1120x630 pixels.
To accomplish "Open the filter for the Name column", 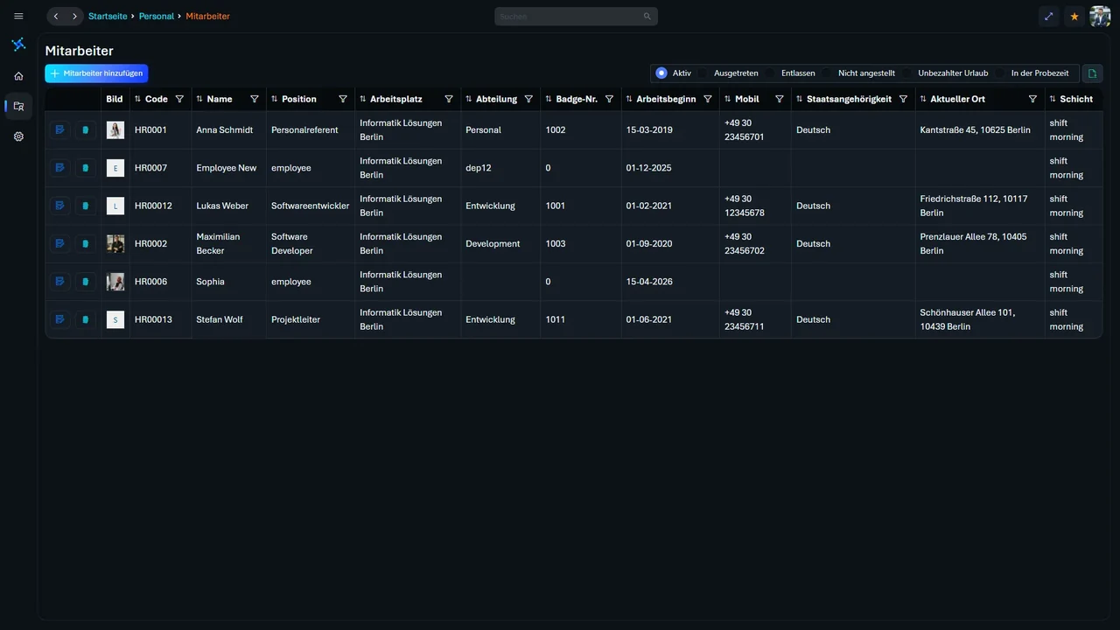I will [x=255, y=99].
